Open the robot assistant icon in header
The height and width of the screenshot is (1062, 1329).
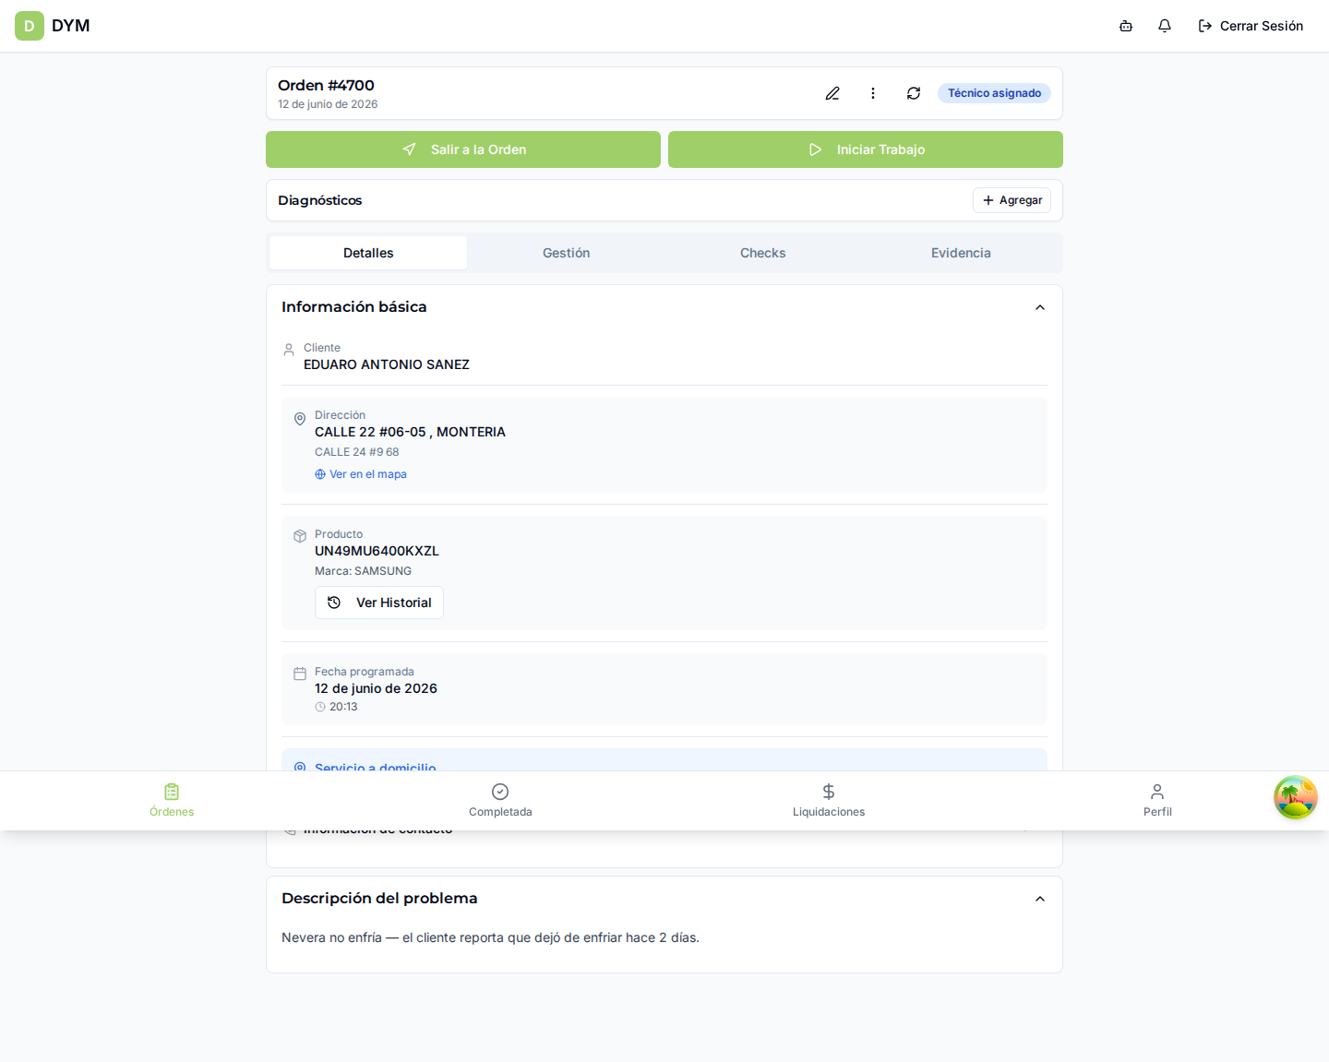pyautogui.click(x=1126, y=26)
